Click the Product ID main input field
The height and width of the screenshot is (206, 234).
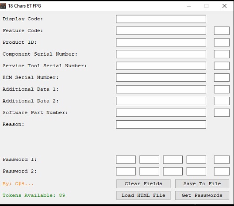tap(161, 42)
